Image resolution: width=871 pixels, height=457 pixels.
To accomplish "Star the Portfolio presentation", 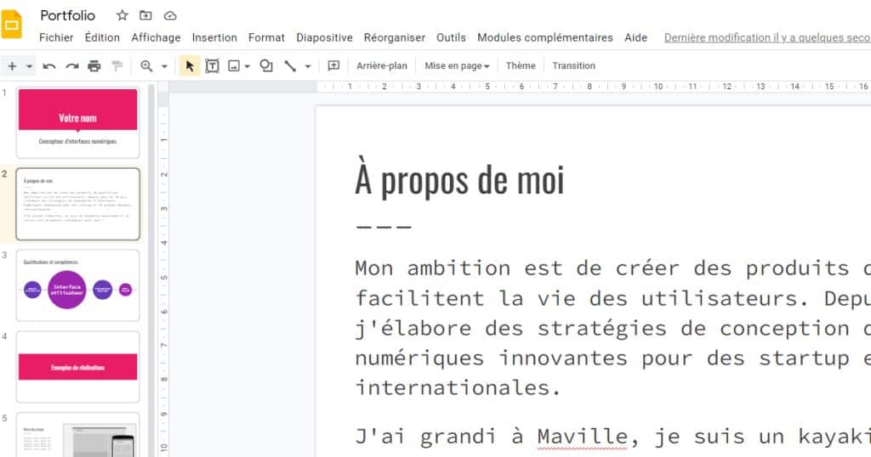I will tap(122, 15).
